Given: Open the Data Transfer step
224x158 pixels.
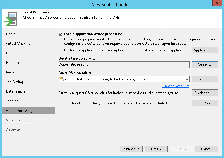Looking at the screenshot, I should [x=16, y=91].
